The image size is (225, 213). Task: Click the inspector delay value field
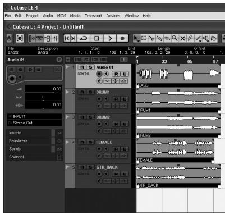coord(43,105)
